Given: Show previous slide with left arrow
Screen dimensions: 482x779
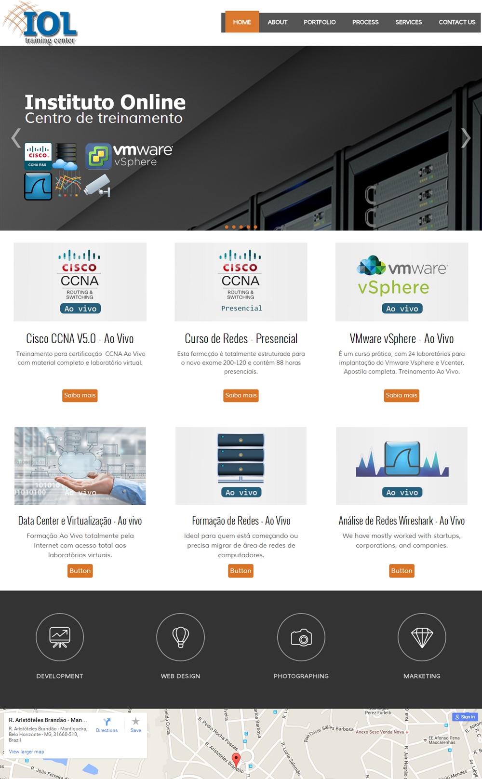Looking at the screenshot, I should pos(16,138).
